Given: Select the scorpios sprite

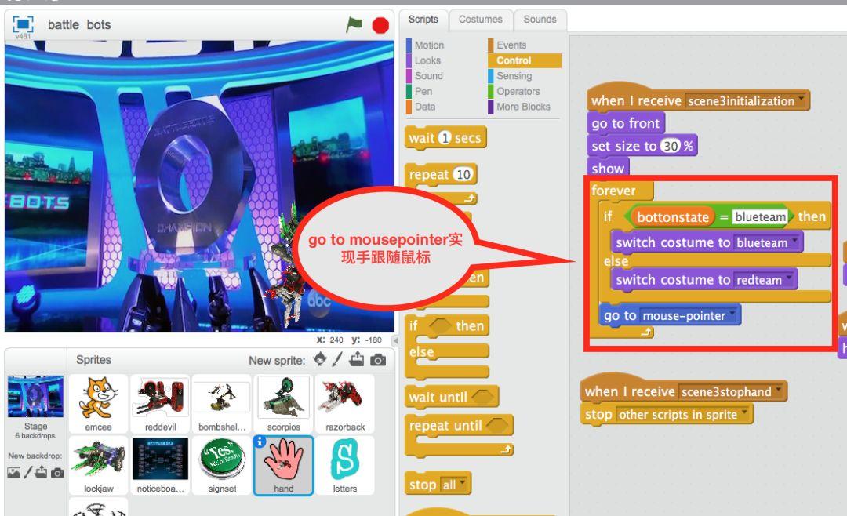Looking at the screenshot, I should [x=284, y=403].
